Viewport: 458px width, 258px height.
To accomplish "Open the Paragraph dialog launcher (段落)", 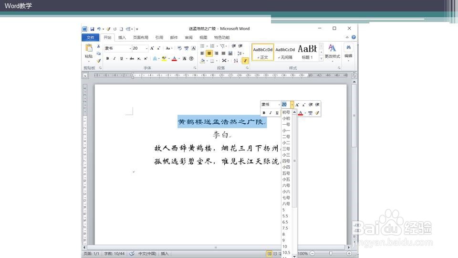I will coord(247,68).
